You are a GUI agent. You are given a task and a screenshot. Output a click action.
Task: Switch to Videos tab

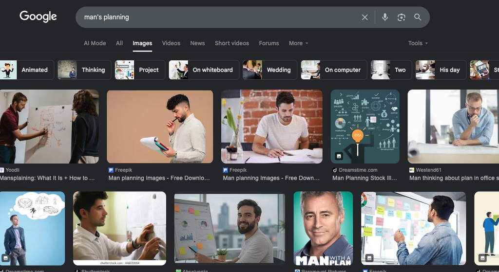[171, 43]
